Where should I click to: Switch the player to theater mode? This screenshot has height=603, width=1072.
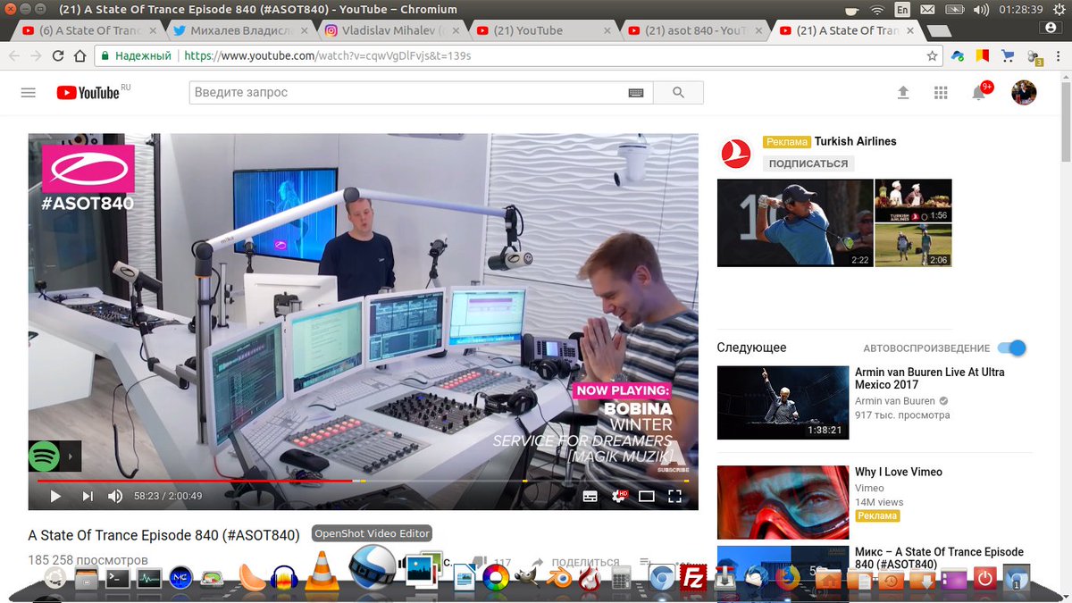(647, 496)
